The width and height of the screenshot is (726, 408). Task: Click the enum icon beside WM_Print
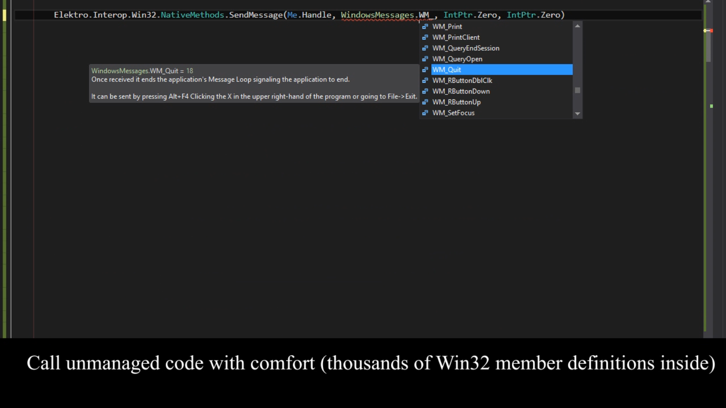coord(425,26)
